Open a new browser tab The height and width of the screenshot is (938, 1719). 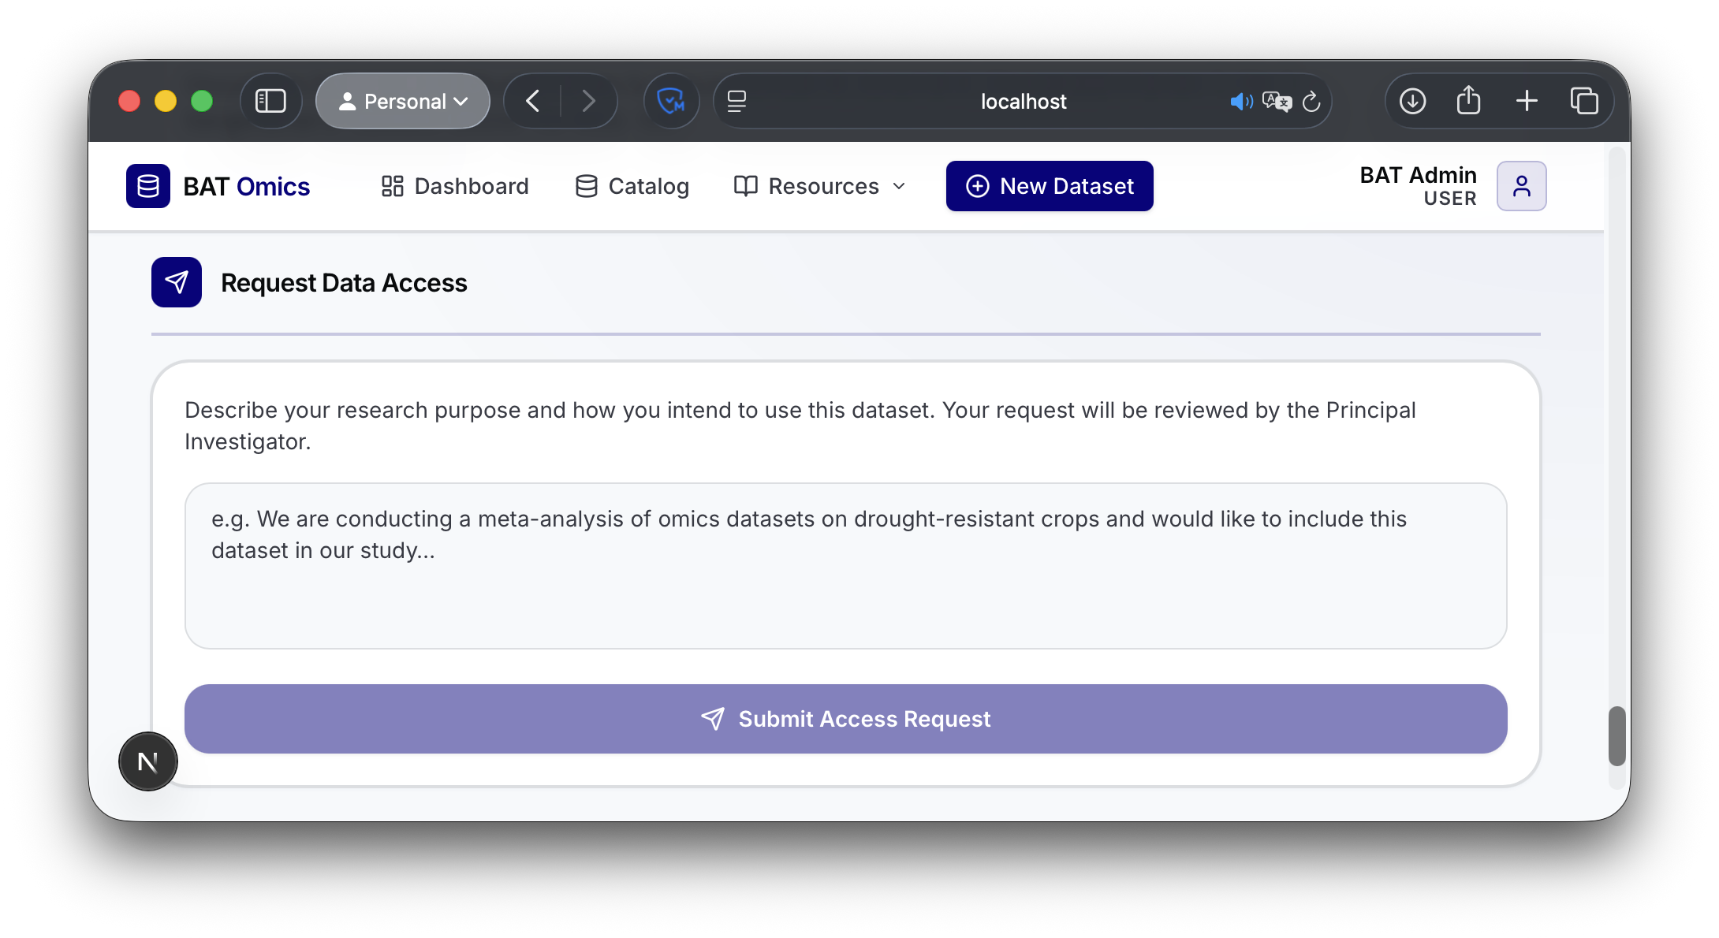[1527, 101]
